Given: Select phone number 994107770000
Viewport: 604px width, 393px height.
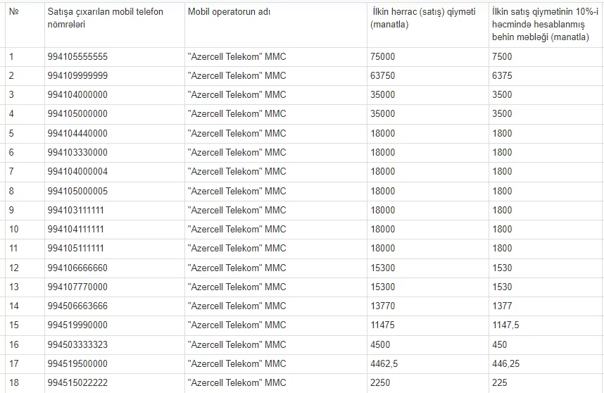Looking at the screenshot, I should 77,287.
